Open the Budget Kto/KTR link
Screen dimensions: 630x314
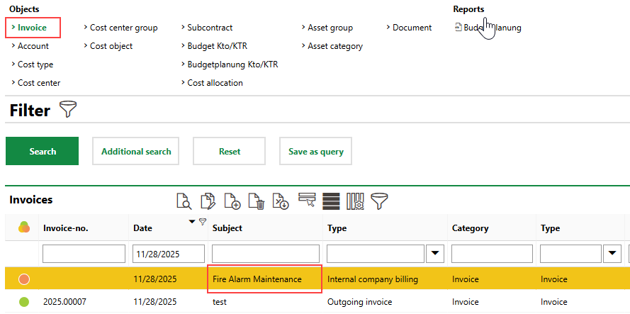(x=218, y=46)
